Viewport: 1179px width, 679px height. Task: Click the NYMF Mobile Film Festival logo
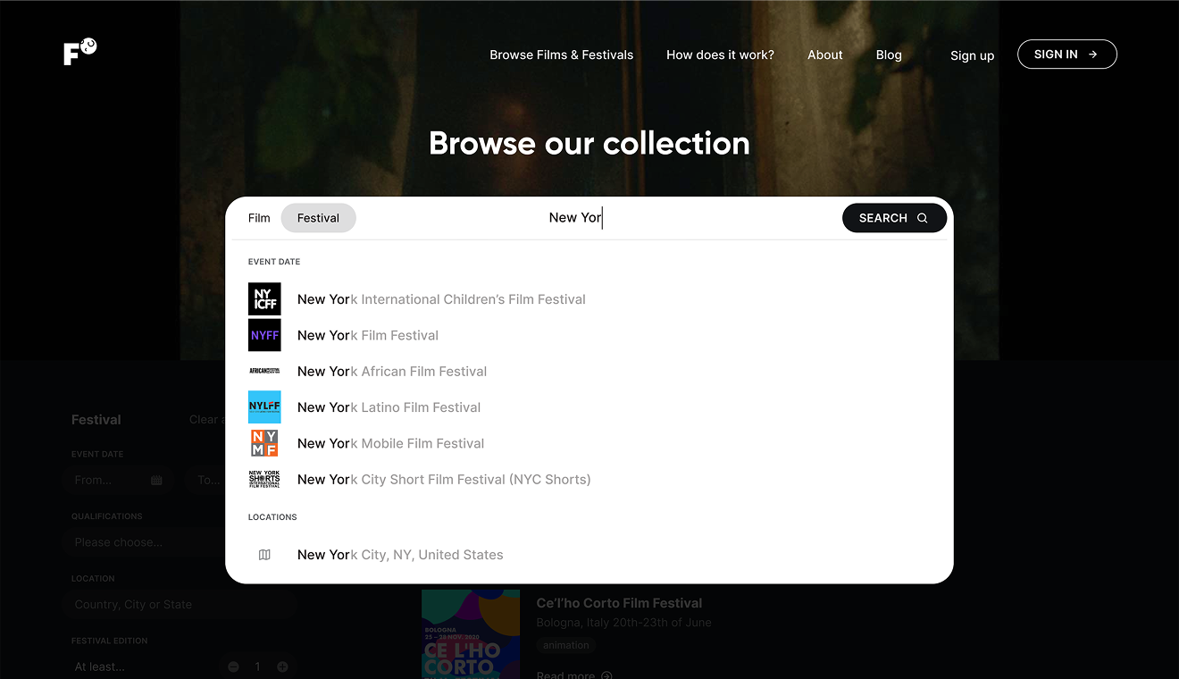coord(264,443)
